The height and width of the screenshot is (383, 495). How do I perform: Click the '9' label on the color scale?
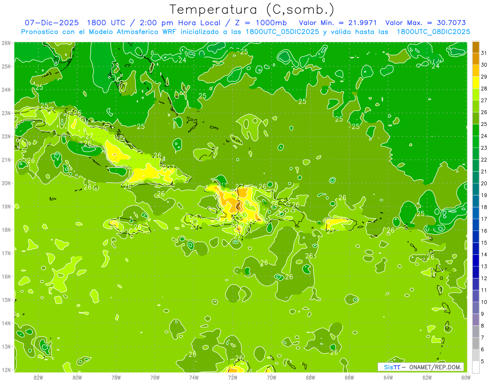483,314
